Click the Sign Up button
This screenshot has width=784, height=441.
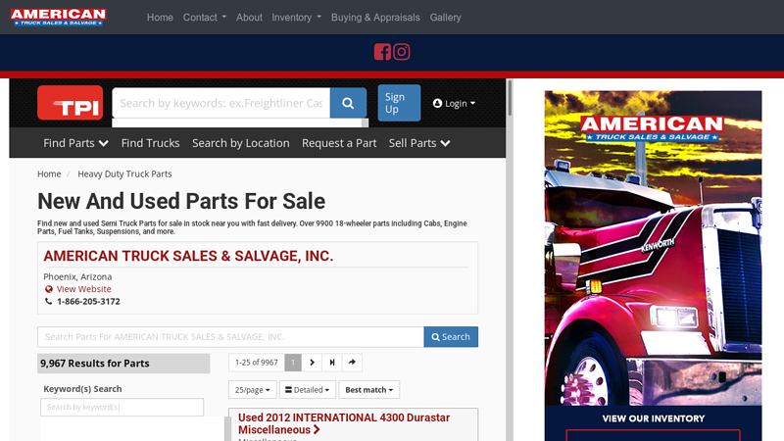pyautogui.click(x=399, y=103)
